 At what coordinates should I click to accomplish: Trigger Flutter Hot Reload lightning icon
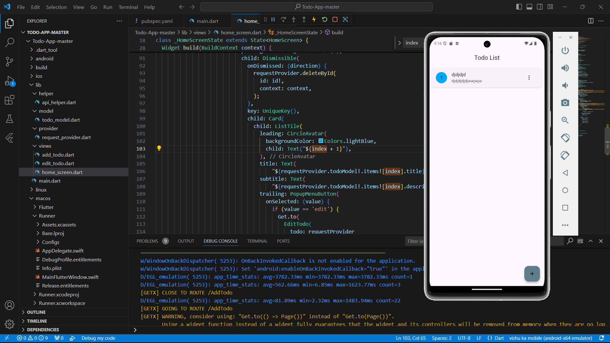tap(314, 19)
